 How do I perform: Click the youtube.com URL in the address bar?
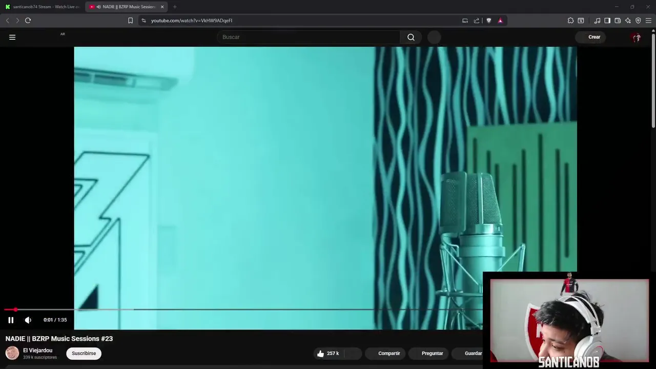pos(192,20)
